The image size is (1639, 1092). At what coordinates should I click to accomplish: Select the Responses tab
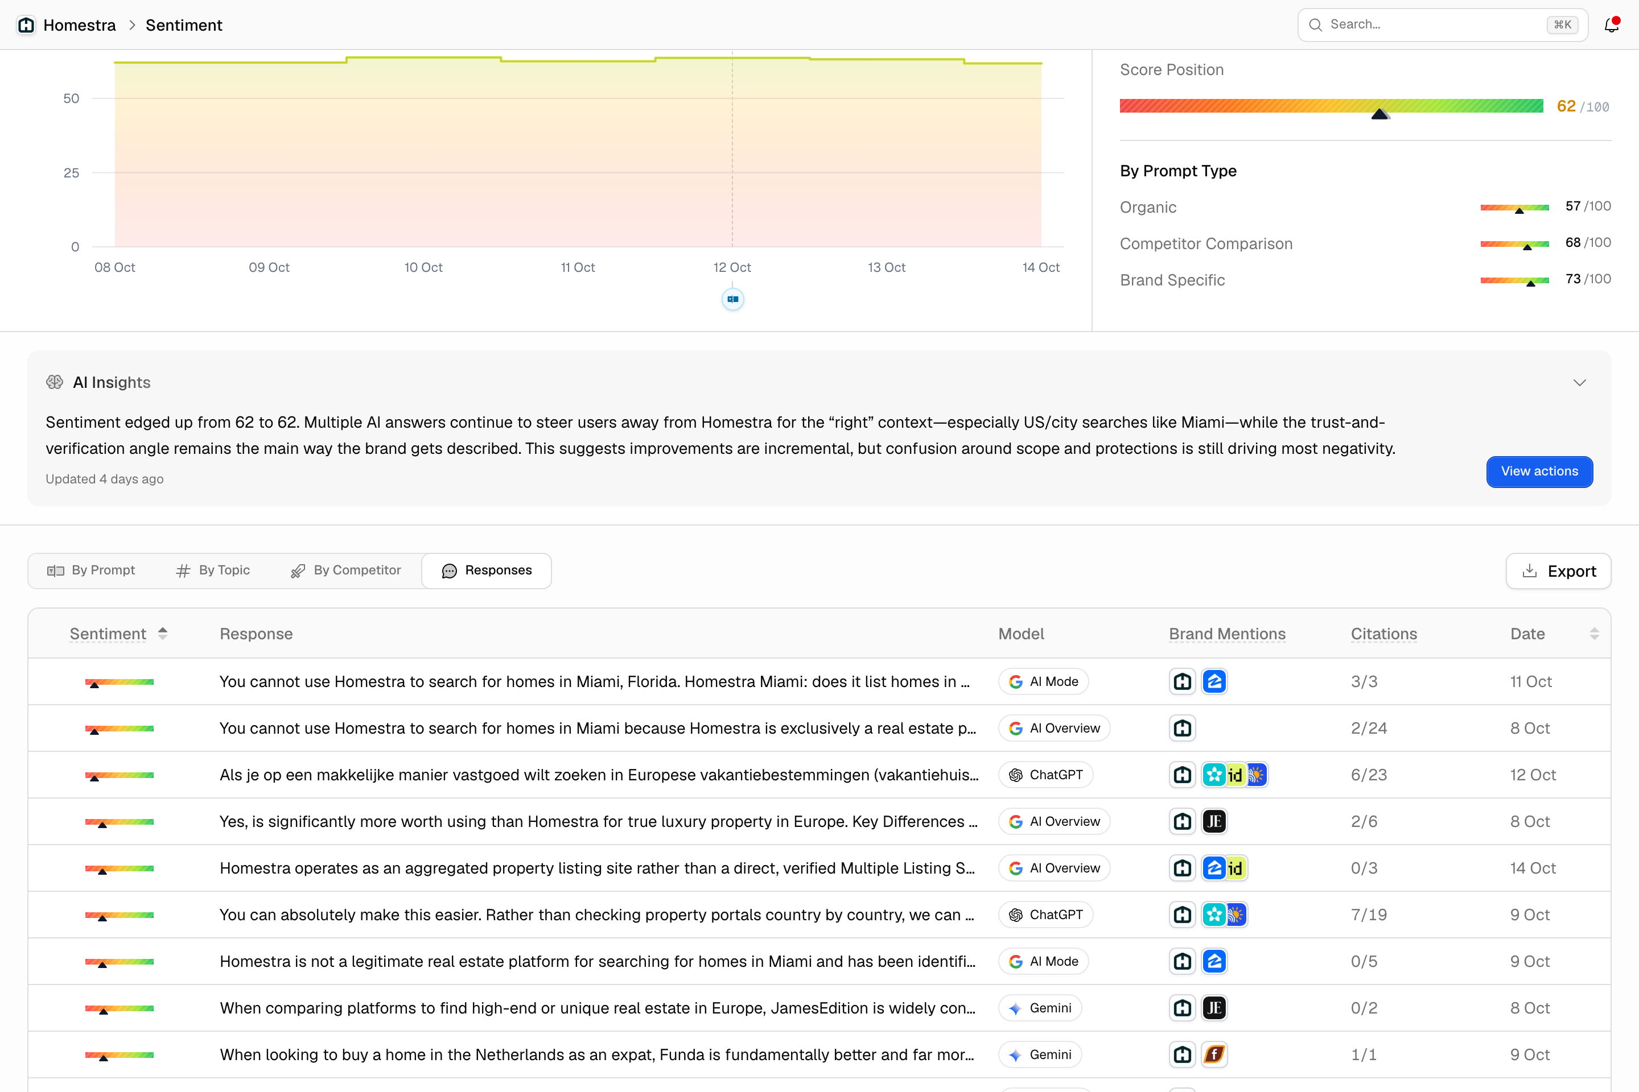point(487,570)
